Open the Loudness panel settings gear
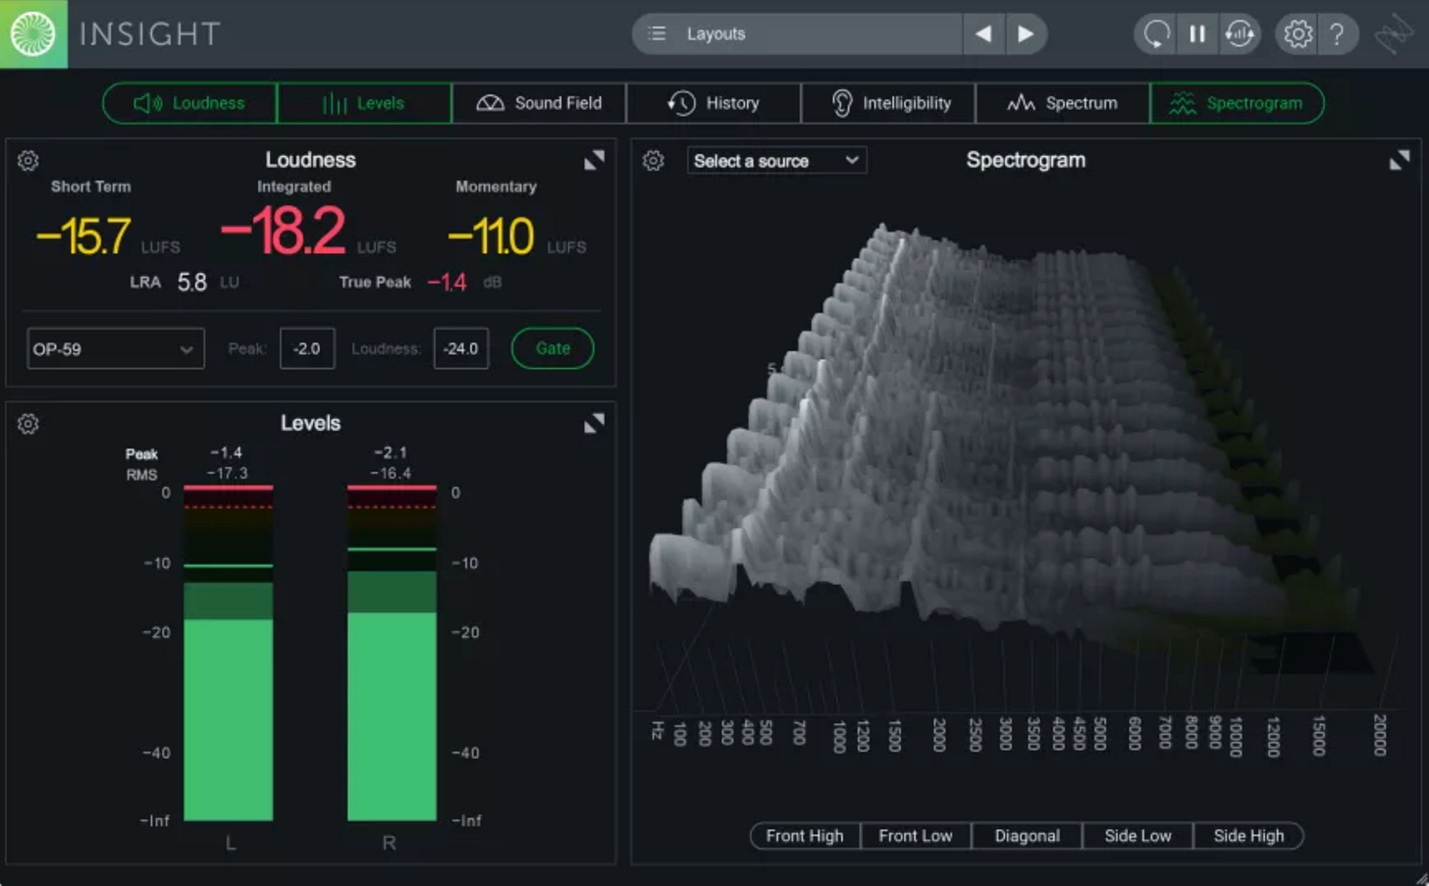1429x886 pixels. pos(28,160)
